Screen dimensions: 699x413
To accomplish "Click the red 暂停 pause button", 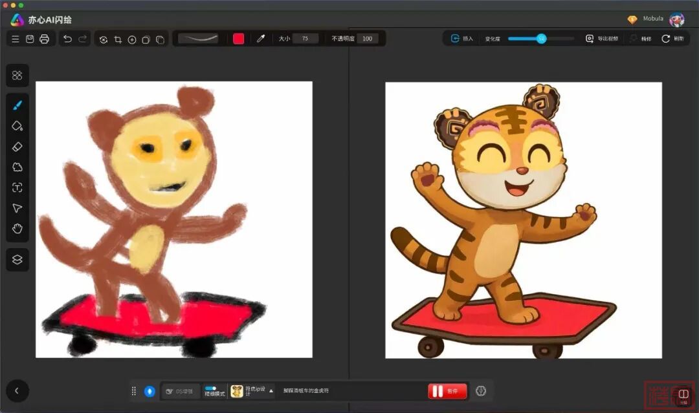I will coord(447,391).
